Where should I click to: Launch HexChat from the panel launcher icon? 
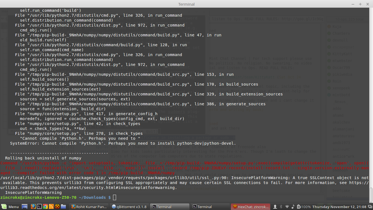pos(57,207)
